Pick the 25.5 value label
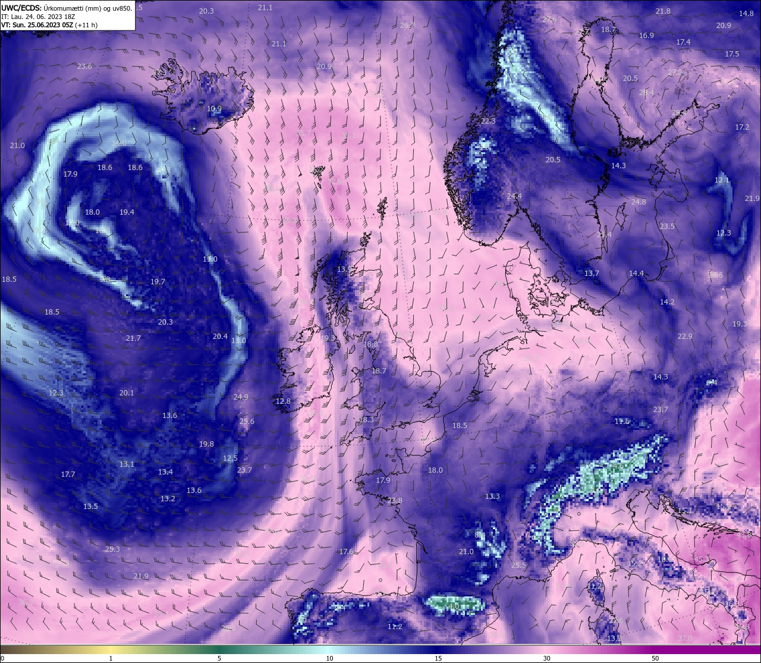761x663 pixels. (518, 565)
